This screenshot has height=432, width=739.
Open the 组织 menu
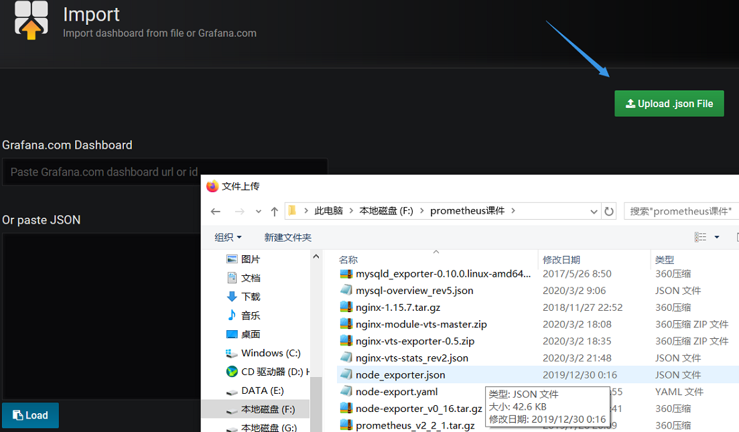[x=228, y=237]
